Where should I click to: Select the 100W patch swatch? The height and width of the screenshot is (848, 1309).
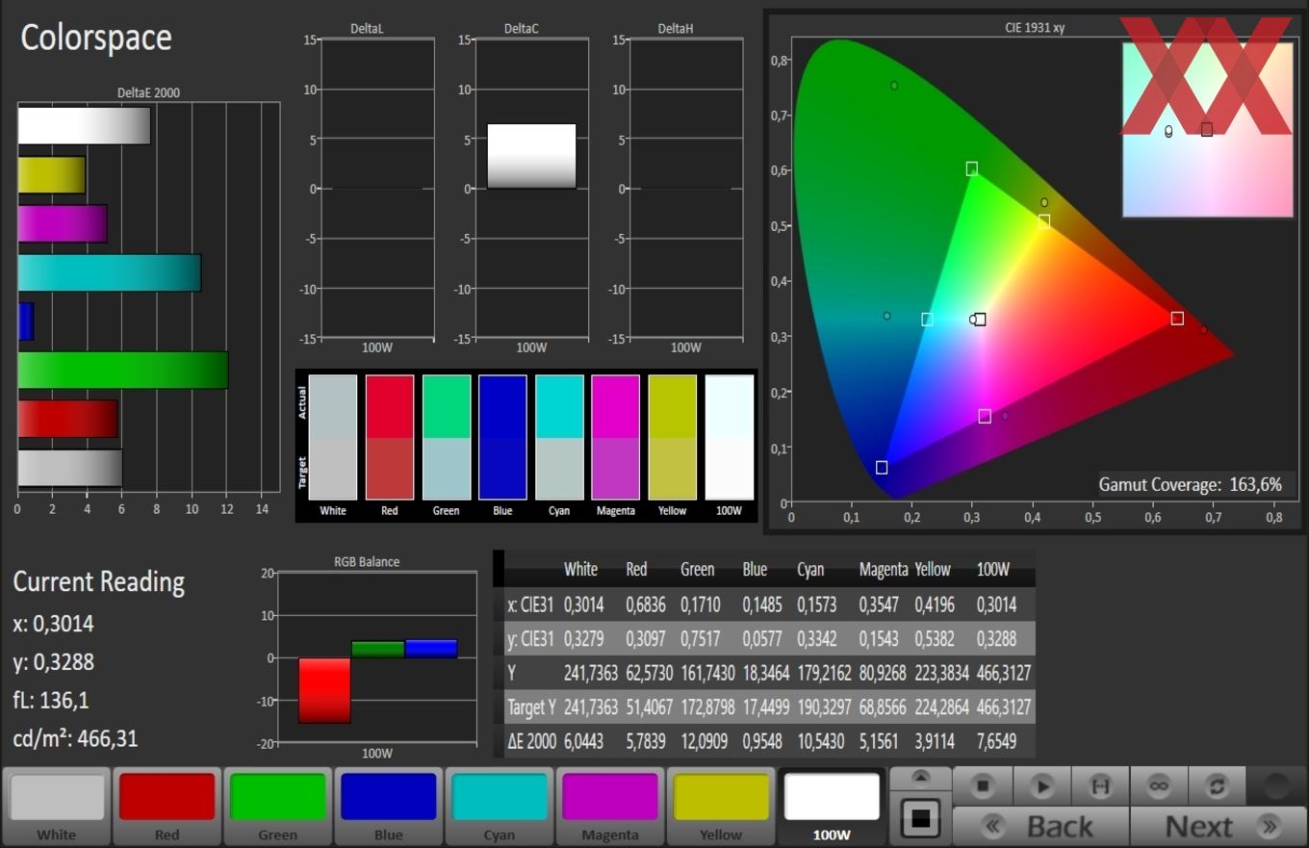[832, 807]
